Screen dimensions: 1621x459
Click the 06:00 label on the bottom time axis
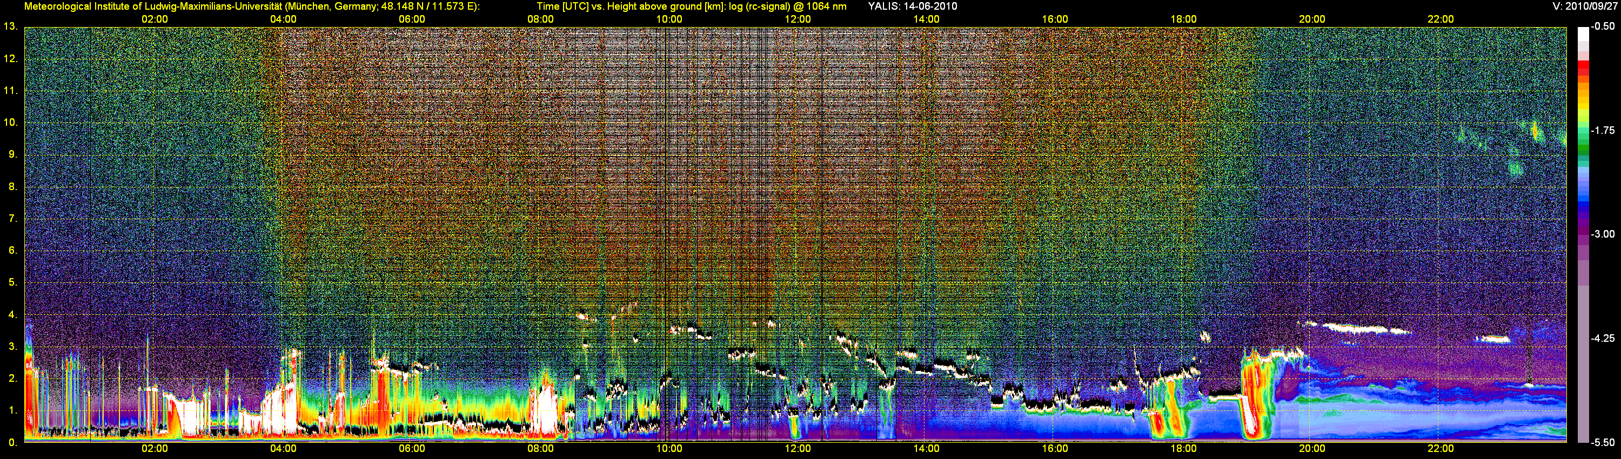coord(412,449)
